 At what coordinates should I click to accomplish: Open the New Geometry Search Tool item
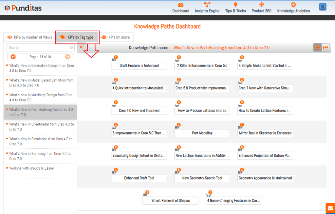point(202,178)
